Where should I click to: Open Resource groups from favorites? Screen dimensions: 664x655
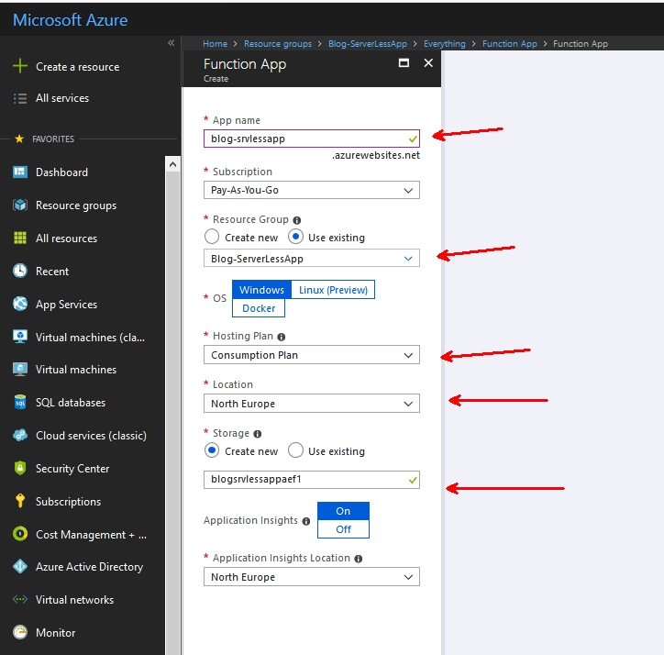coord(76,205)
